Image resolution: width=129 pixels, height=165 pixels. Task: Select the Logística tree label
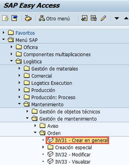pos(33,62)
